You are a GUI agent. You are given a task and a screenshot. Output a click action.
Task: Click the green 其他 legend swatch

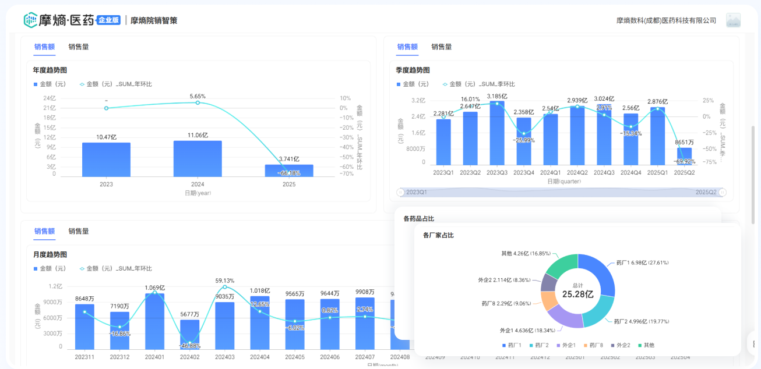tap(639, 345)
